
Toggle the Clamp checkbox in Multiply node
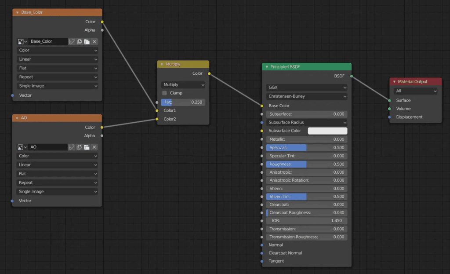(x=164, y=93)
